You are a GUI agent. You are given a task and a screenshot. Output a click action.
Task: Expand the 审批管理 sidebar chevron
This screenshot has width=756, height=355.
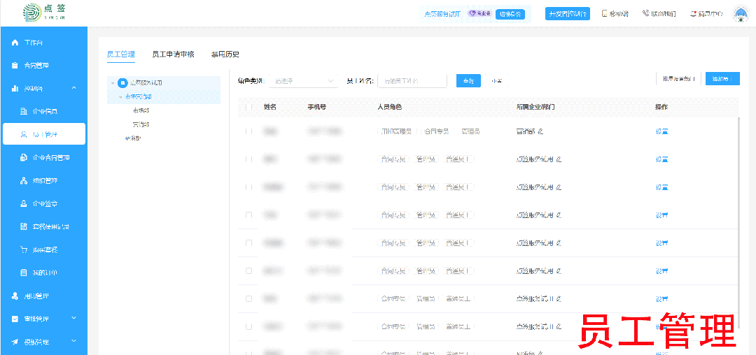[73, 318]
